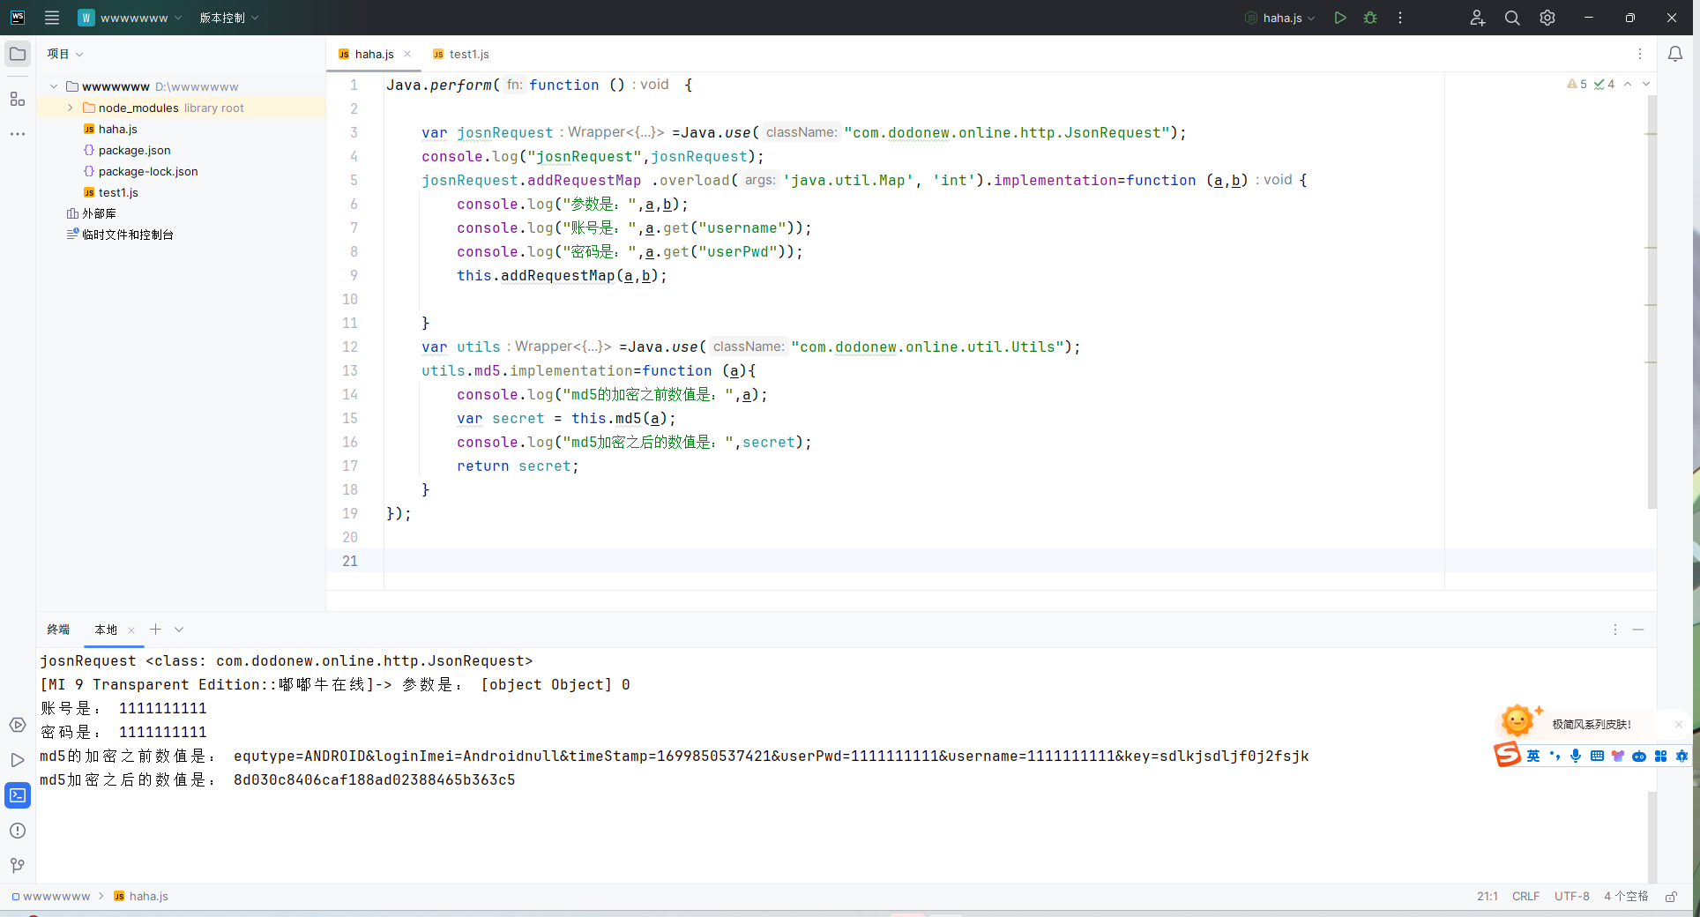Open the Problems tool window icon
This screenshot has width=1700, height=917.
click(x=18, y=831)
